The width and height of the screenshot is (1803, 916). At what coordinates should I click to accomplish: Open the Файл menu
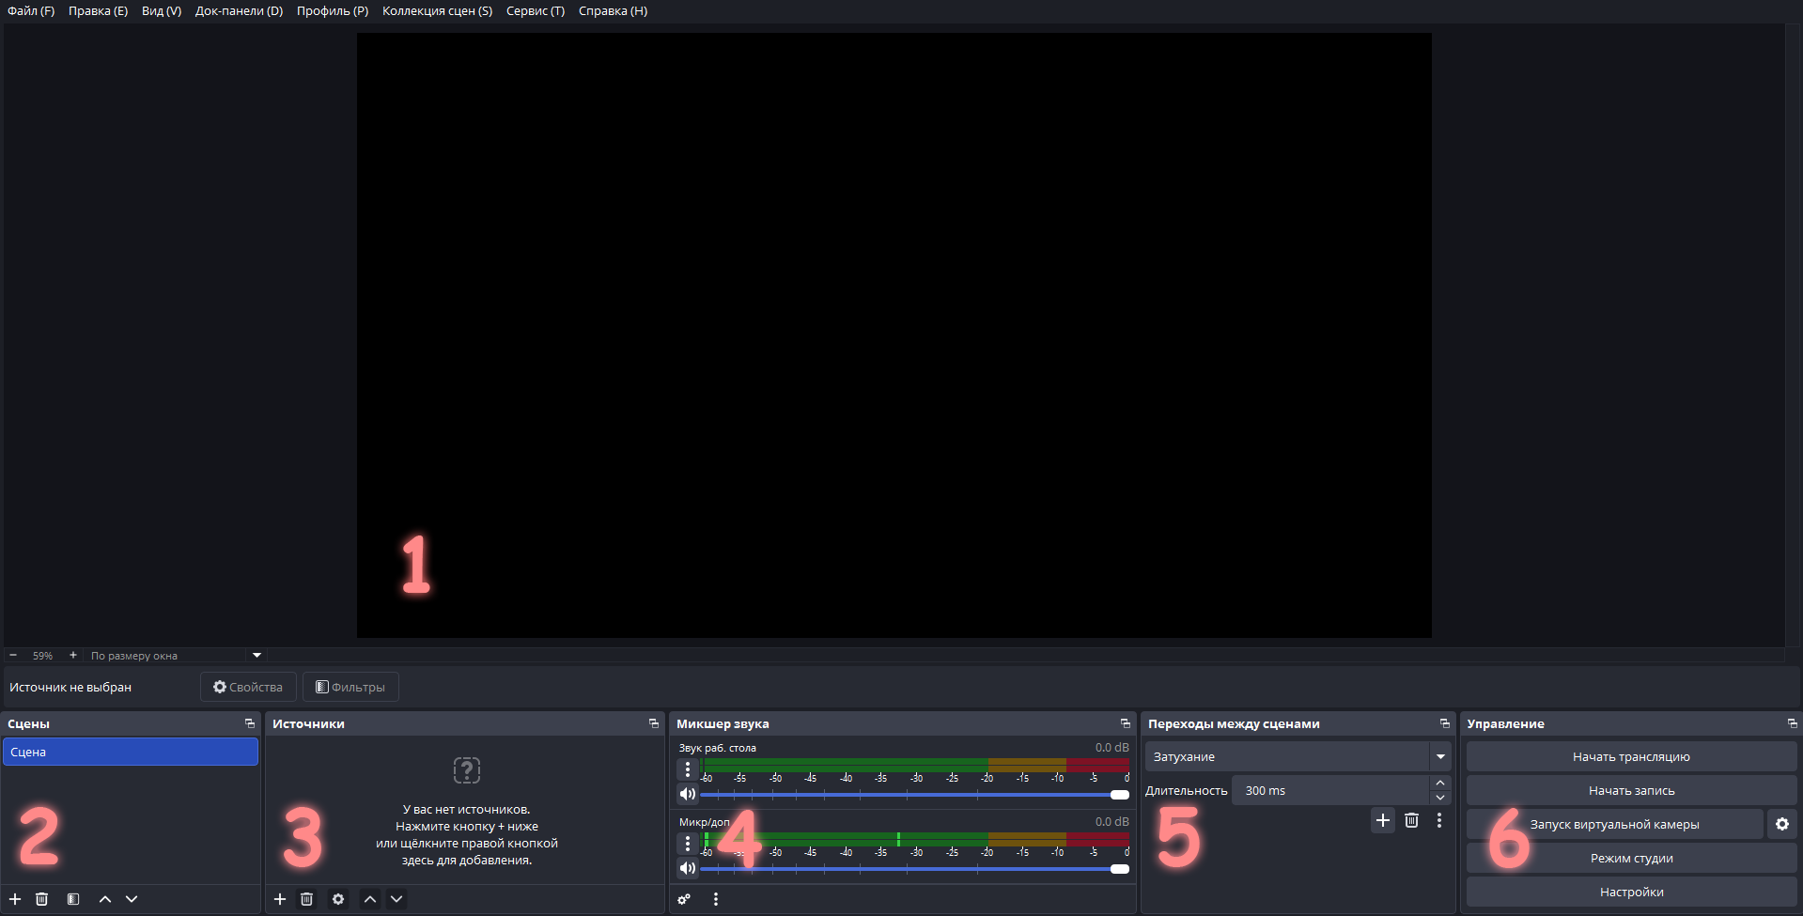[x=31, y=11]
